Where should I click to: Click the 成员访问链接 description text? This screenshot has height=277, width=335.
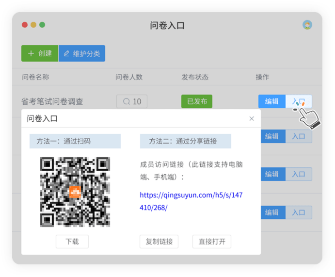tap(191, 171)
